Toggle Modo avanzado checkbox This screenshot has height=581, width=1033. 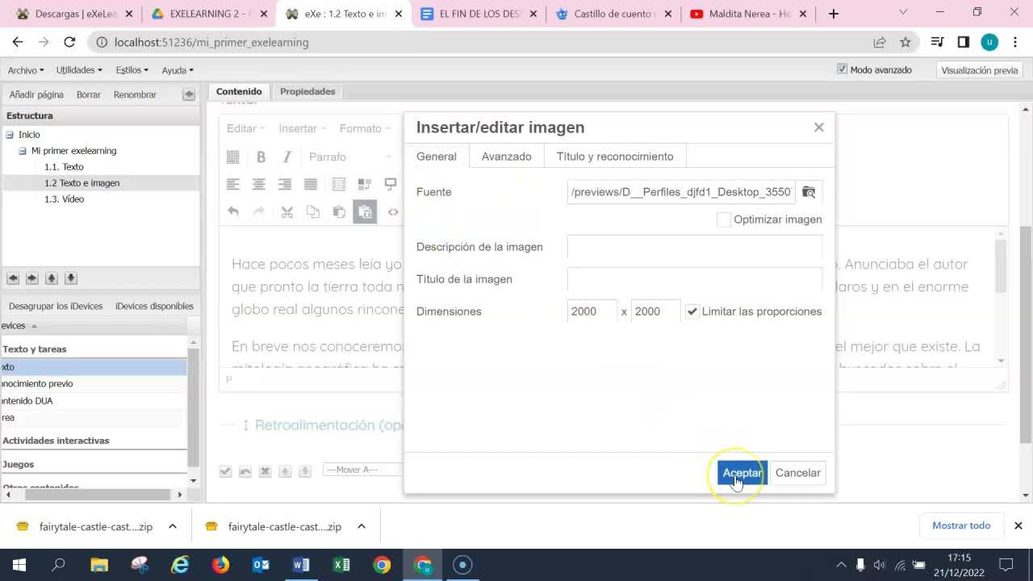pos(843,69)
